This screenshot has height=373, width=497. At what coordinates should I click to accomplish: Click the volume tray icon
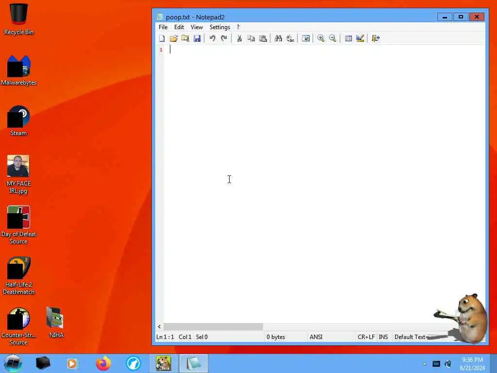coord(448,364)
